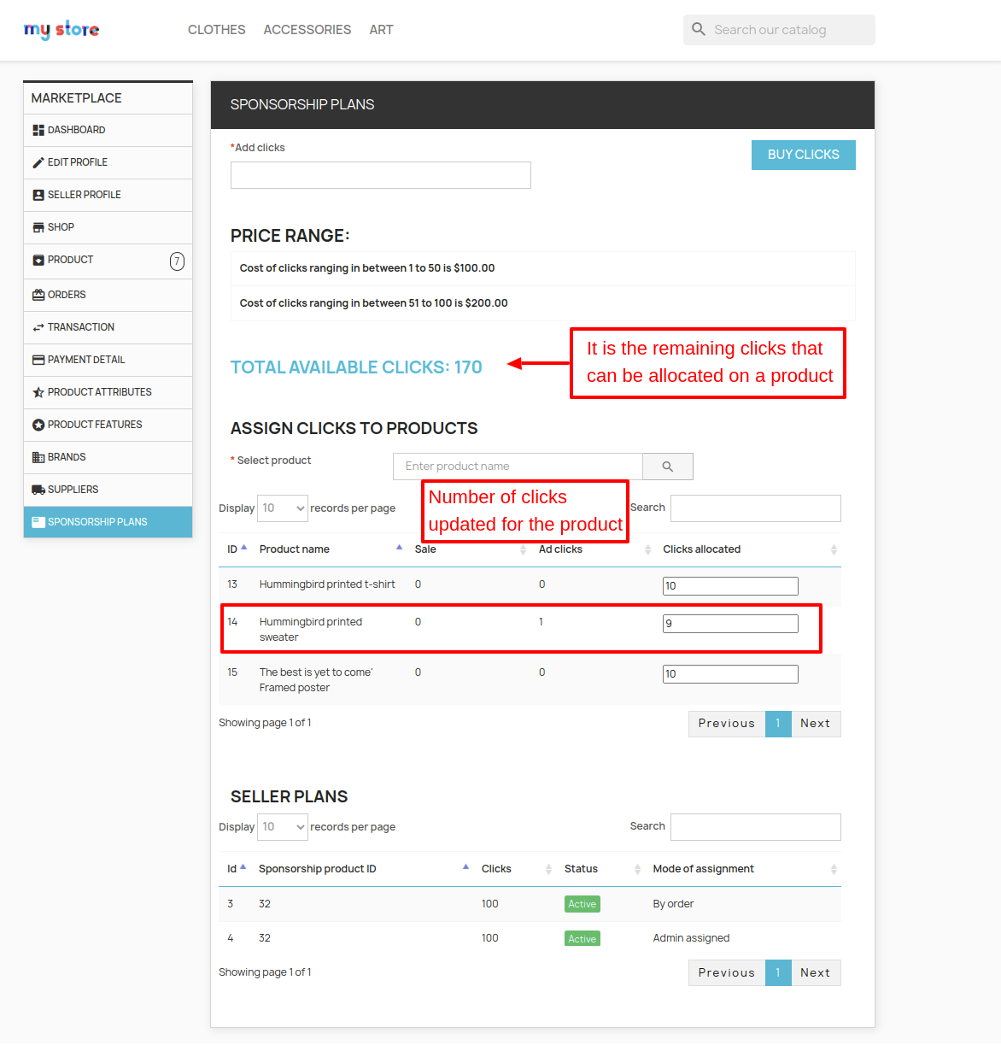This screenshot has height=1045, width=1001.
Task: Open the Clothes menu
Action: point(217,30)
